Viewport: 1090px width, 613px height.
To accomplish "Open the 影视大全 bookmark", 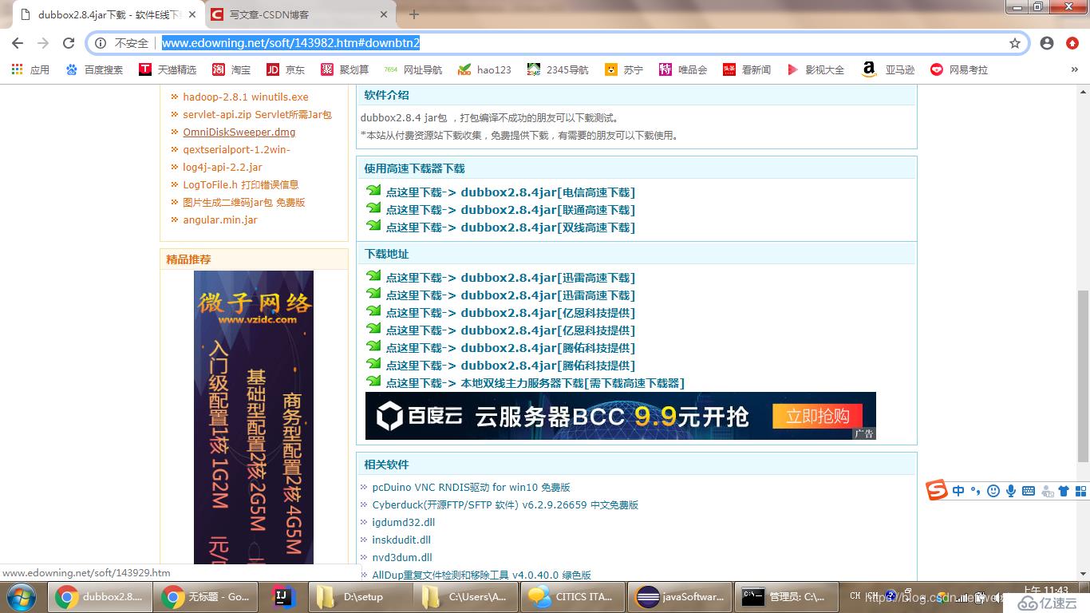I will pyautogui.click(x=816, y=69).
